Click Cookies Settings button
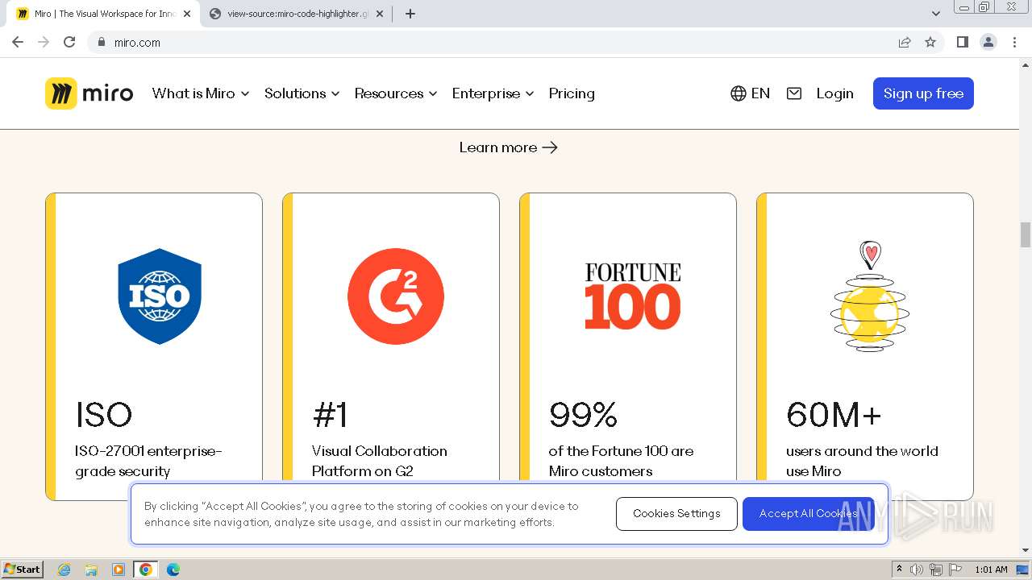The height and width of the screenshot is (580, 1032). (x=676, y=514)
